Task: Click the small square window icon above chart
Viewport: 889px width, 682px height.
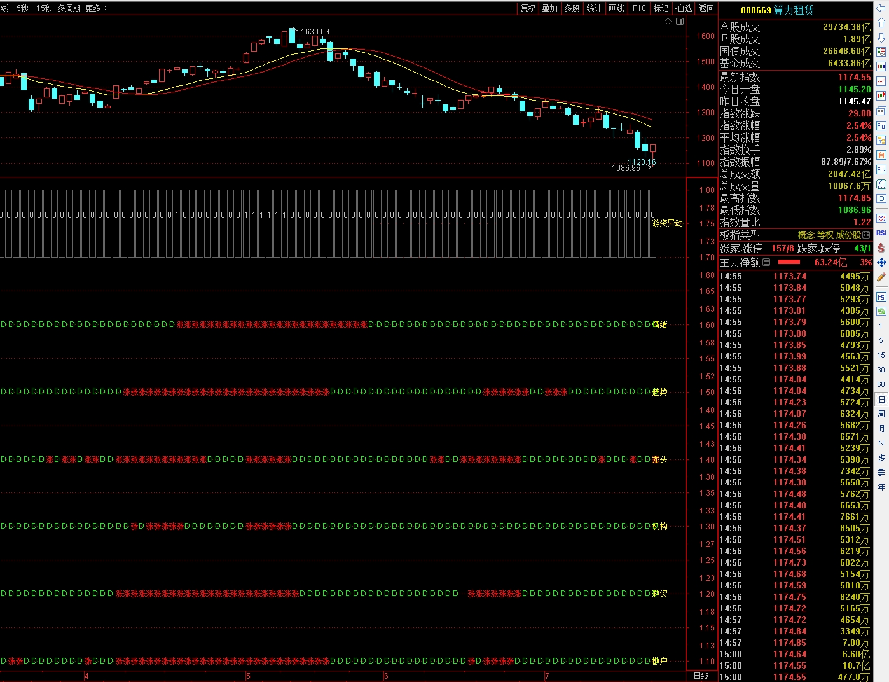Action: point(680,22)
